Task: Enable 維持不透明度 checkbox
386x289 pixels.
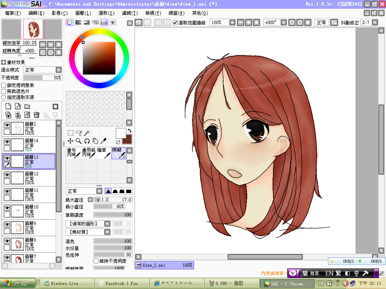Action: click(x=96, y=261)
